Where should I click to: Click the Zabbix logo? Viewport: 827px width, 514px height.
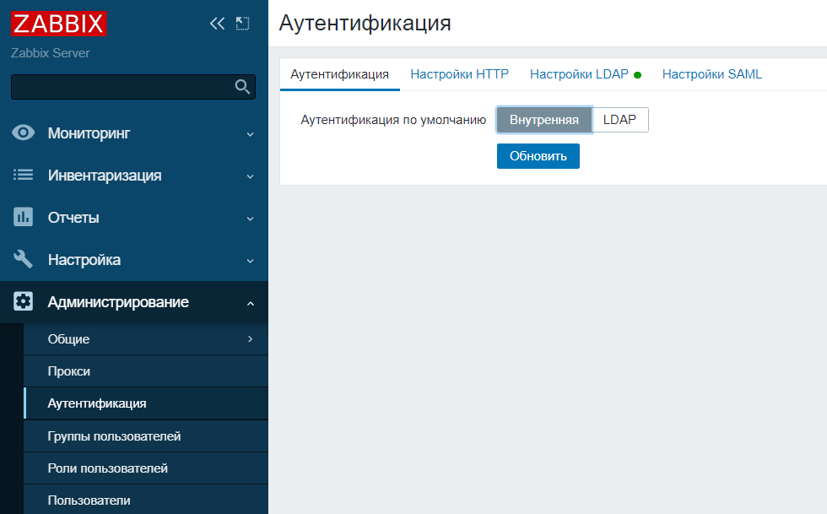[x=58, y=24]
